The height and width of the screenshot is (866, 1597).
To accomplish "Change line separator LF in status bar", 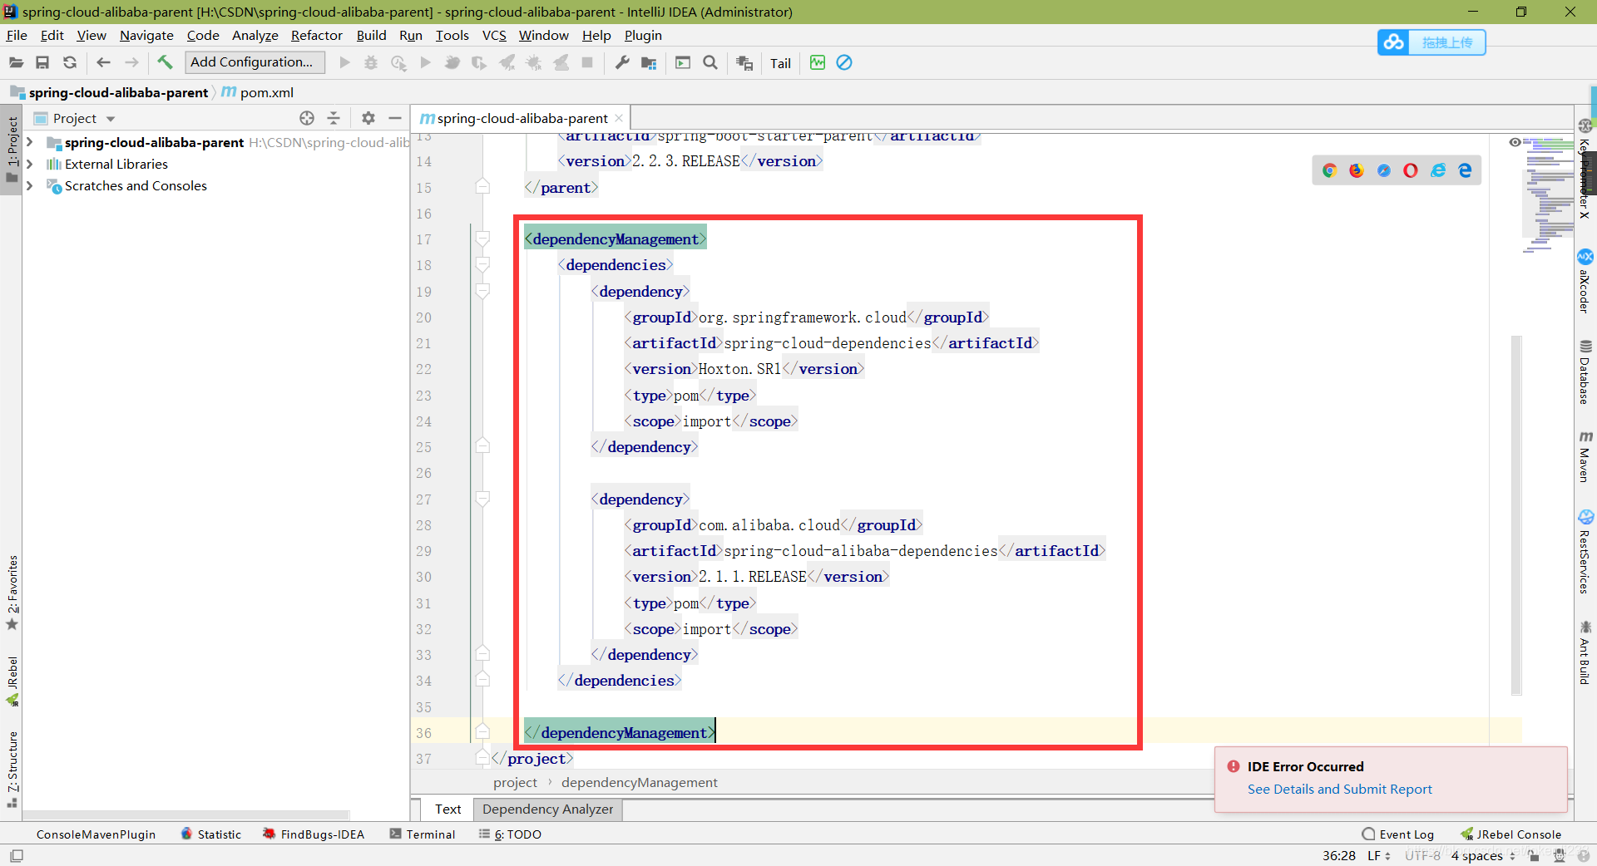I will [1379, 855].
